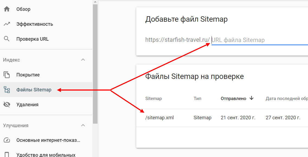Click the Эффективность performance graph icon
The height and width of the screenshot is (157, 308).
pyautogui.click(x=7, y=24)
